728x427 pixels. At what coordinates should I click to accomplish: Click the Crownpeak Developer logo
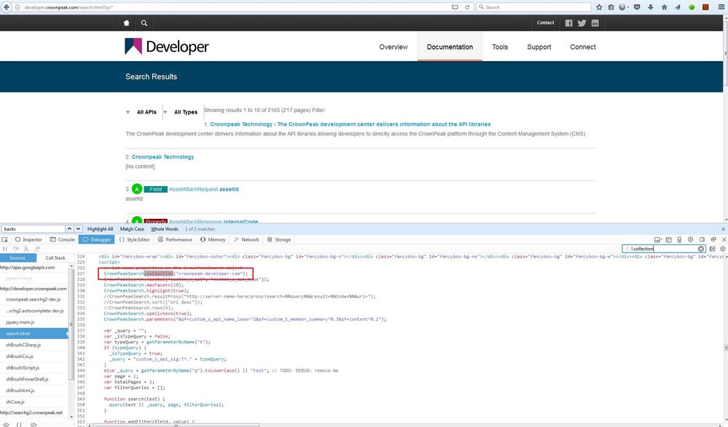pyautogui.click(x=167, y=47)
